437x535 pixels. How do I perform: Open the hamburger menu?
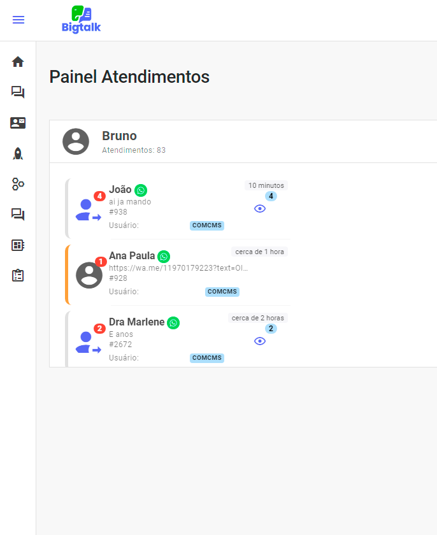pos(18,20)
